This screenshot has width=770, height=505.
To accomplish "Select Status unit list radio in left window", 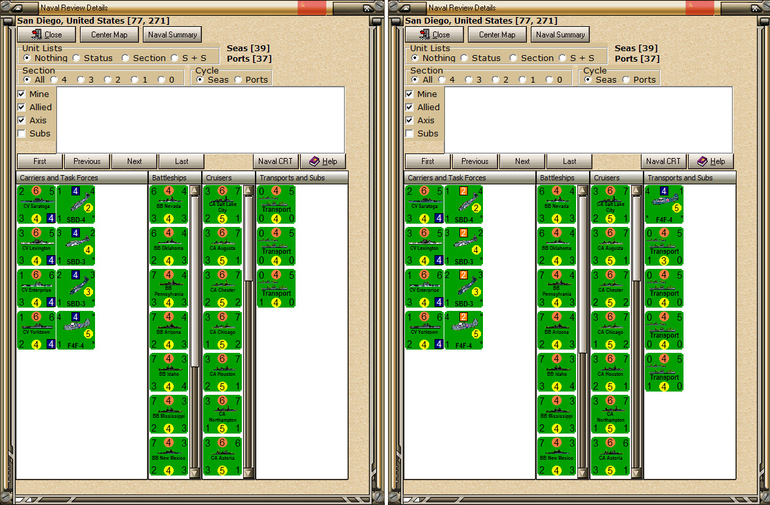I will (x=76, y=58).
